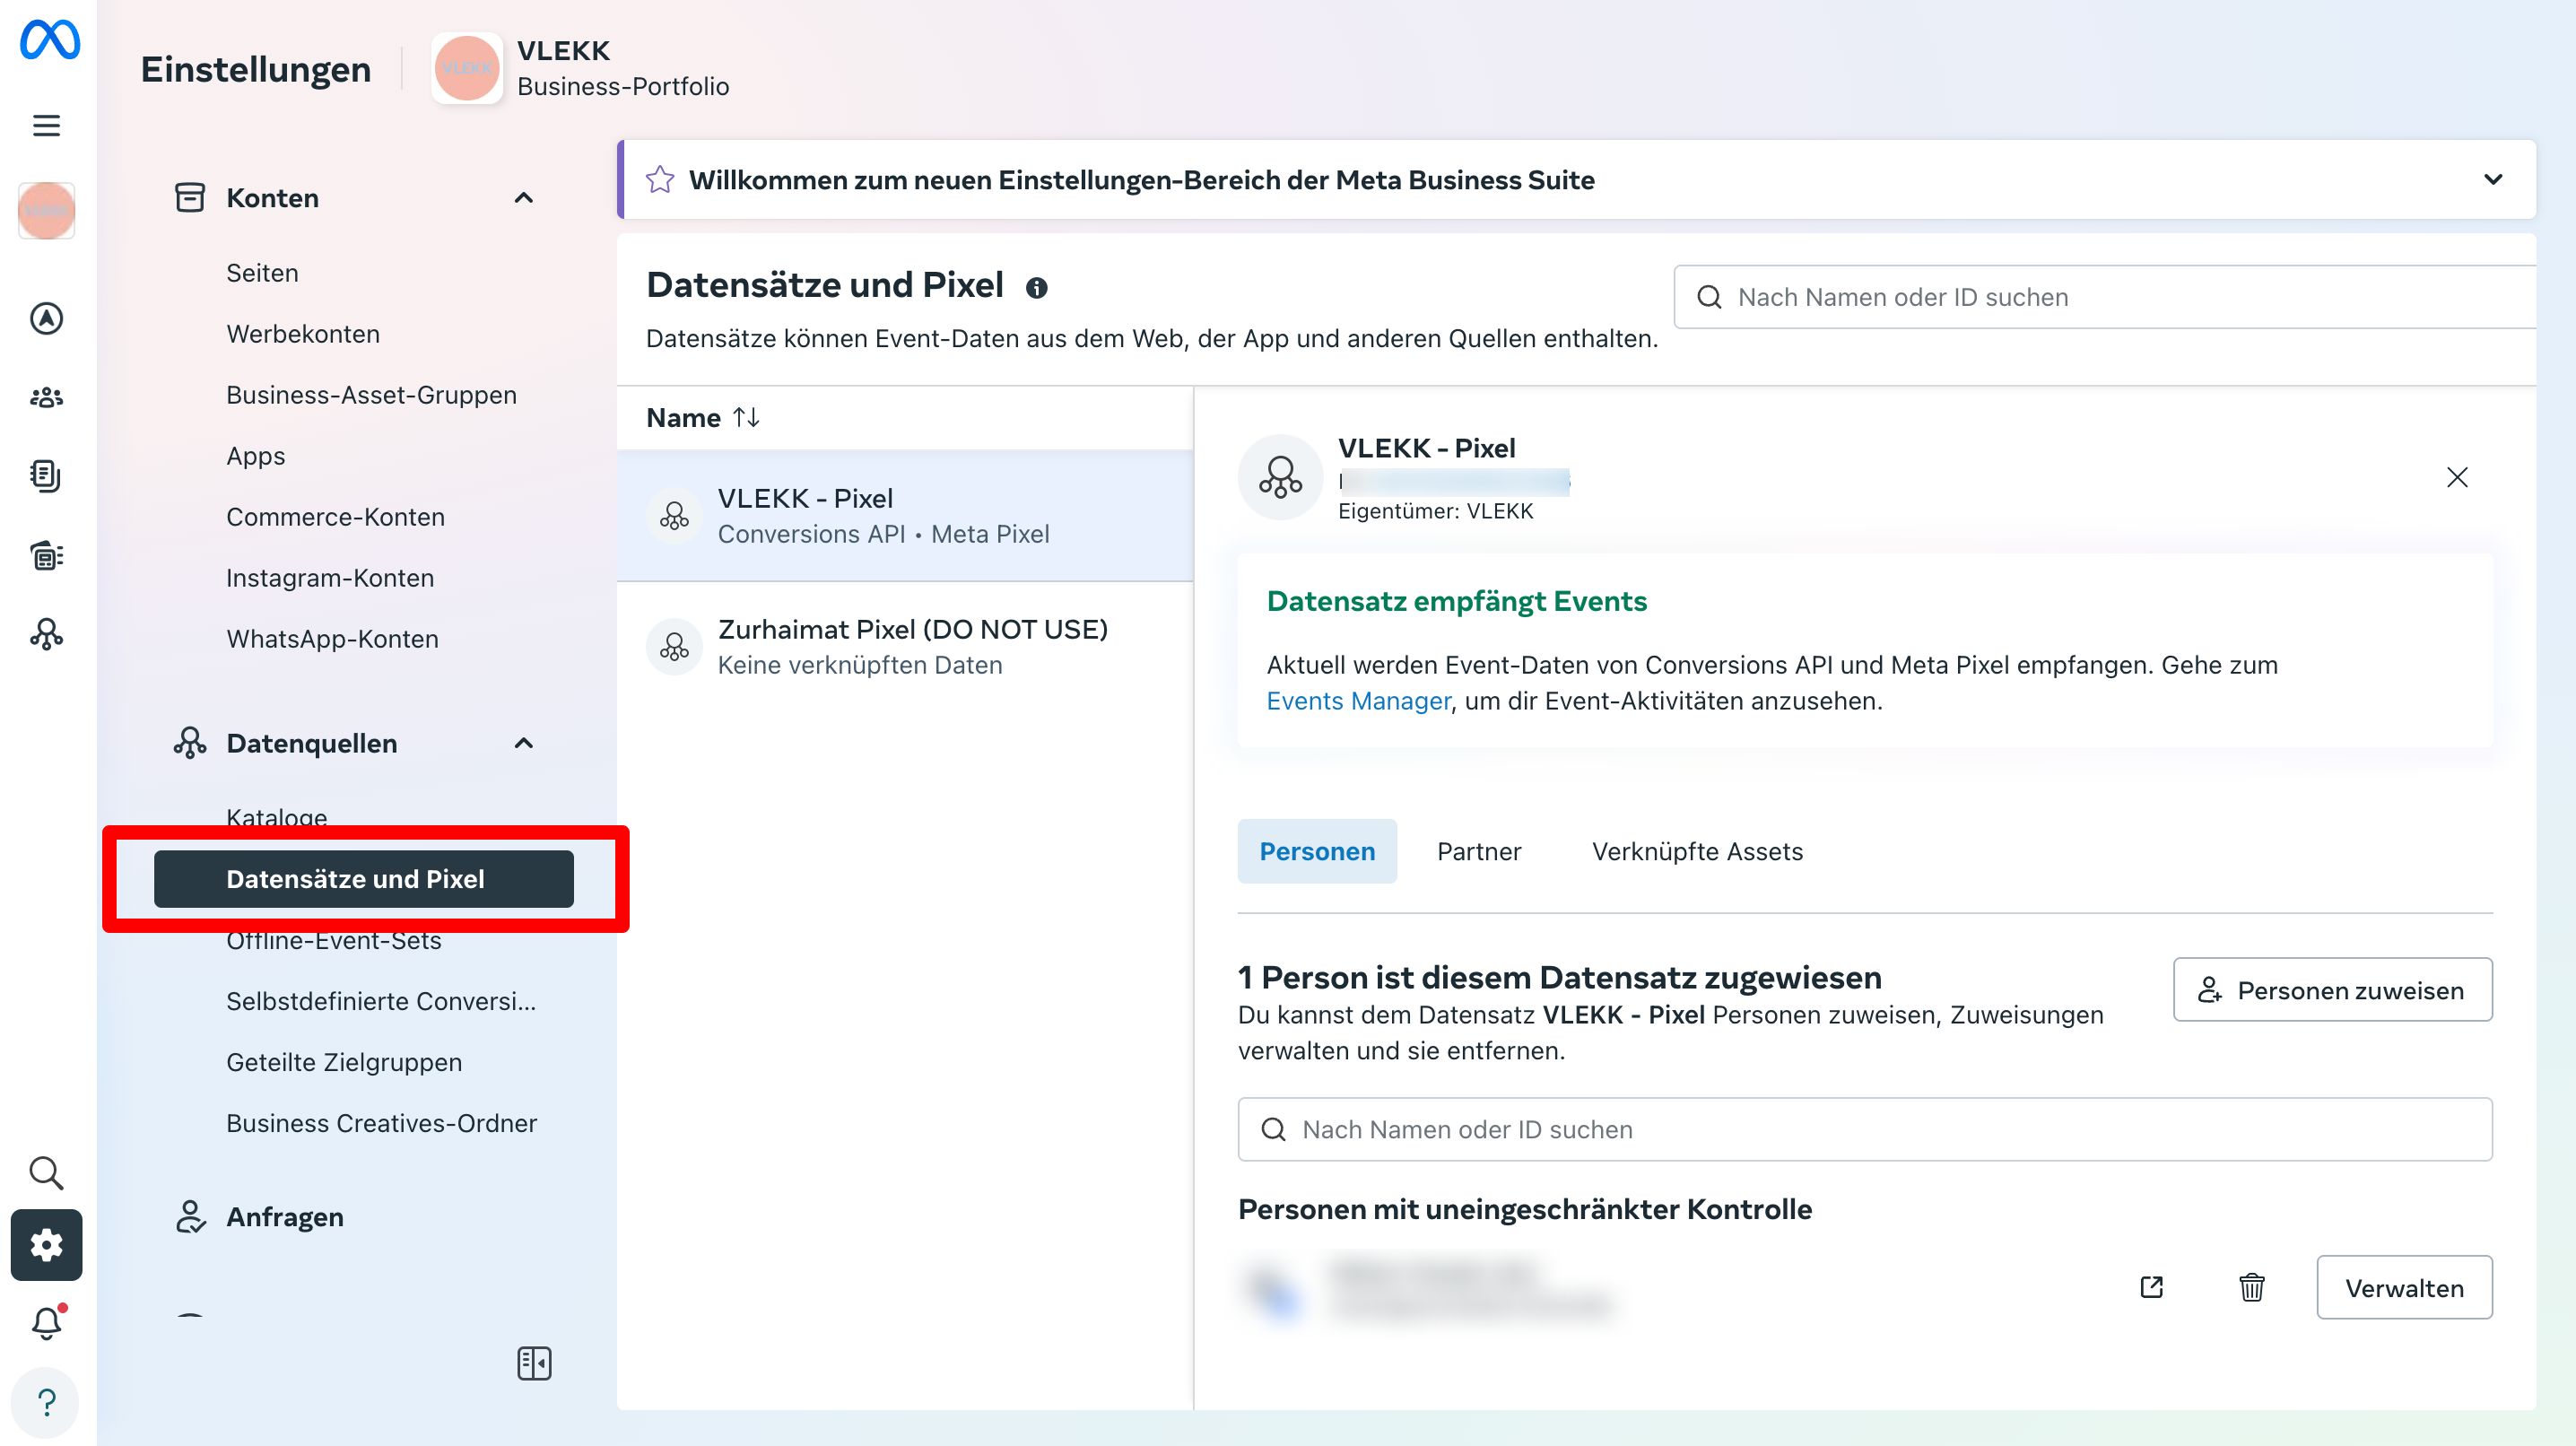Expand the welcome banner chevron

point(2493,180)
